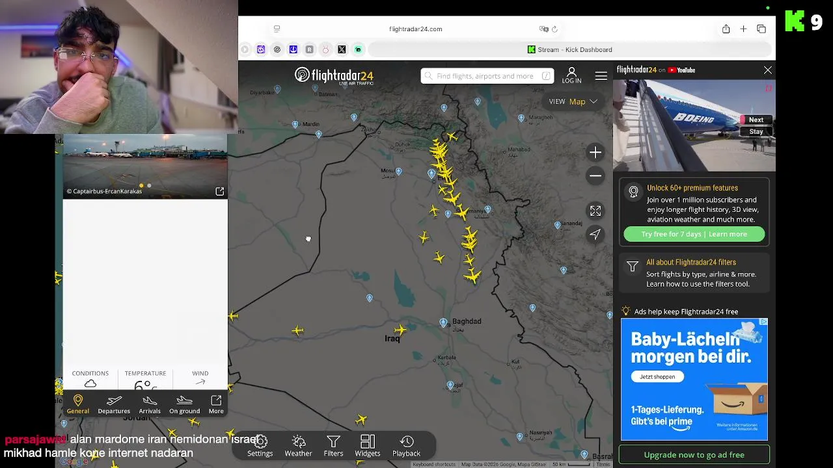
Task: Open the map Settings gear
Action: click(x=260, y=446)
